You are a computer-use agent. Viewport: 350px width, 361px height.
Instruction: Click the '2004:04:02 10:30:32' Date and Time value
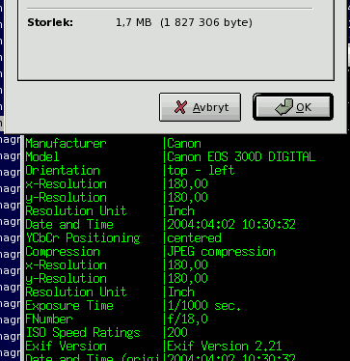click(x=231, y=224)
